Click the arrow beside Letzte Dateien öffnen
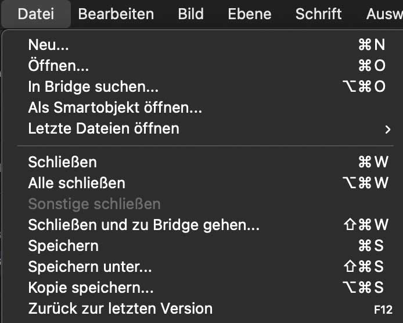The image size is (403, 323). [x=388, y=129]
